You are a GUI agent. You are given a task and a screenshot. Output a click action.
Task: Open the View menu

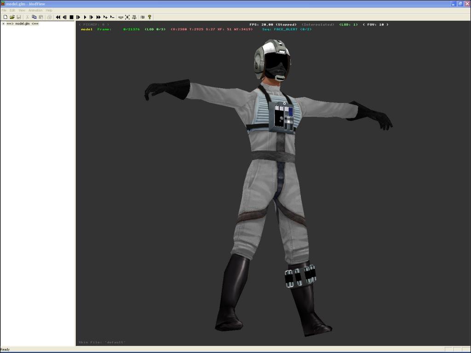pyautogui.click(x=22, y=10)
